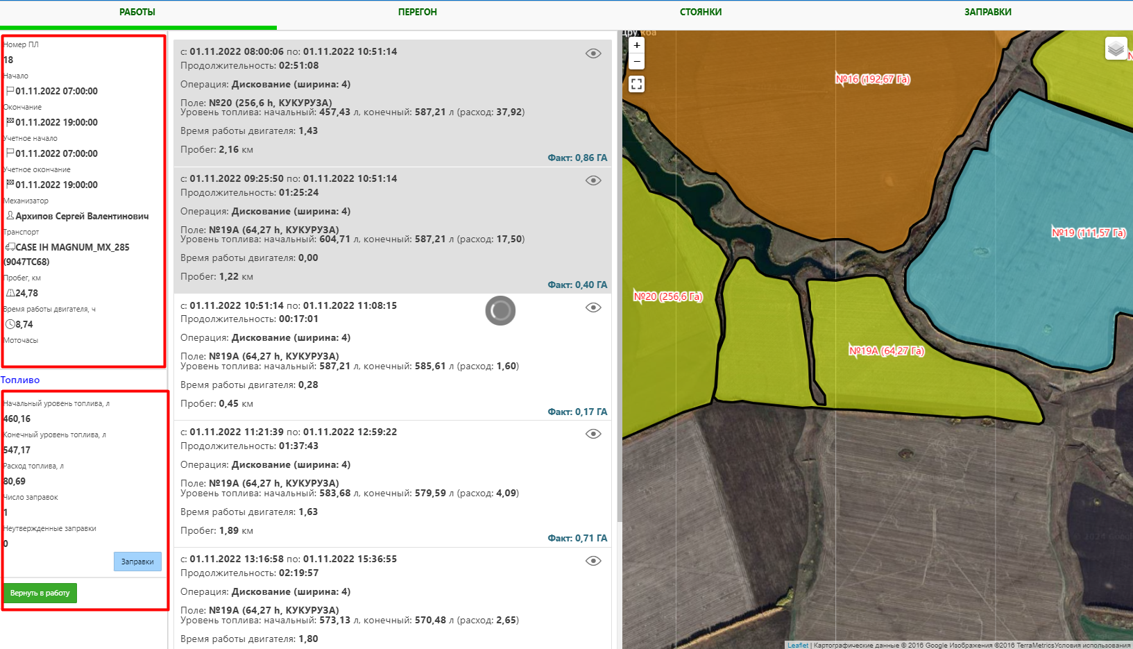Click eye icon for 13:16:58 operation

point(593,561)
